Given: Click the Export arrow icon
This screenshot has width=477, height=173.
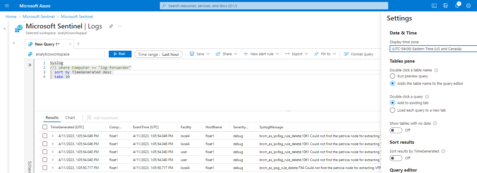Looking at the screenshot, I should [287, 54].
